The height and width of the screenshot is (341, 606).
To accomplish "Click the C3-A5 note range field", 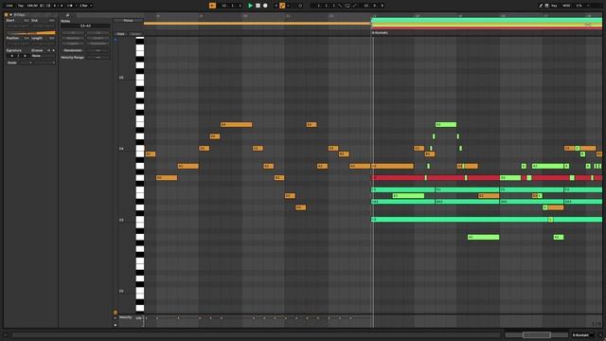I will click(x=85, y=26).
